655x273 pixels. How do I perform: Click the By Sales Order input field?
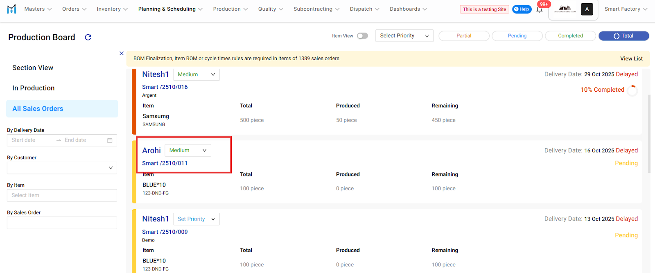pos(62,223)
